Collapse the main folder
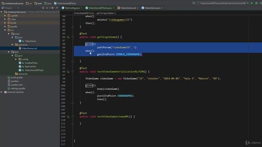 tap(9, 34)
